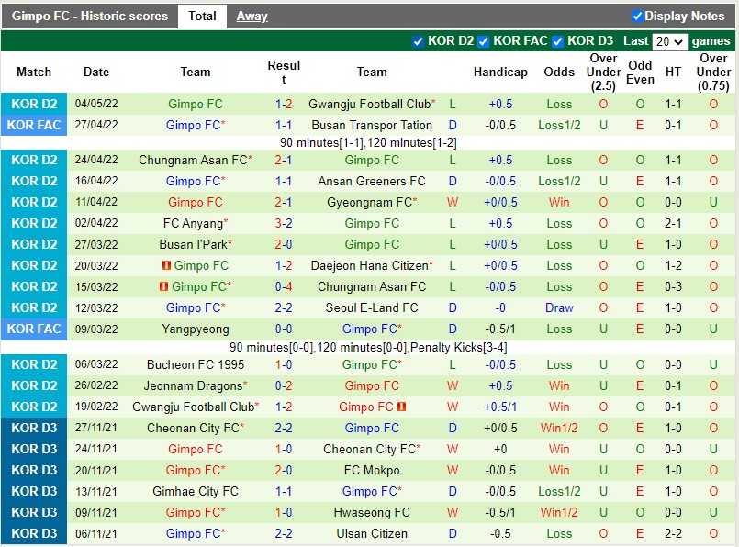The image size is (739, 547).
Task: Click the 1-2 result for the 04/05/22 match
Action: click(x=284, y=104)
